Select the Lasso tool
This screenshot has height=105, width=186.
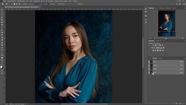(2, 15)
